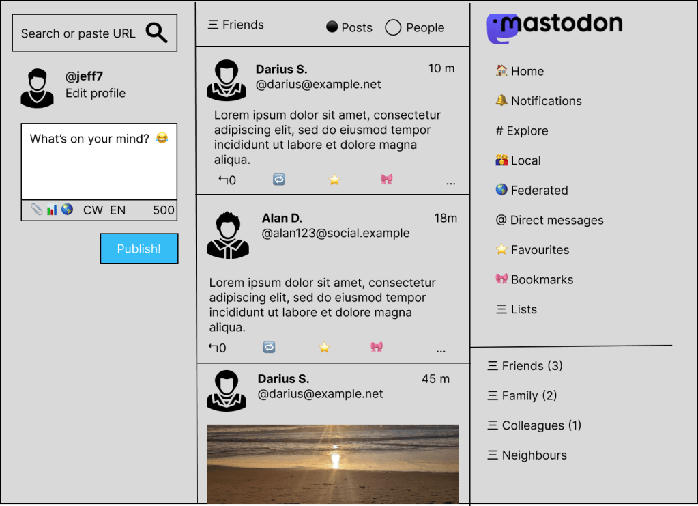
Task: Click the Publish! button
Action: coord(139,249)
